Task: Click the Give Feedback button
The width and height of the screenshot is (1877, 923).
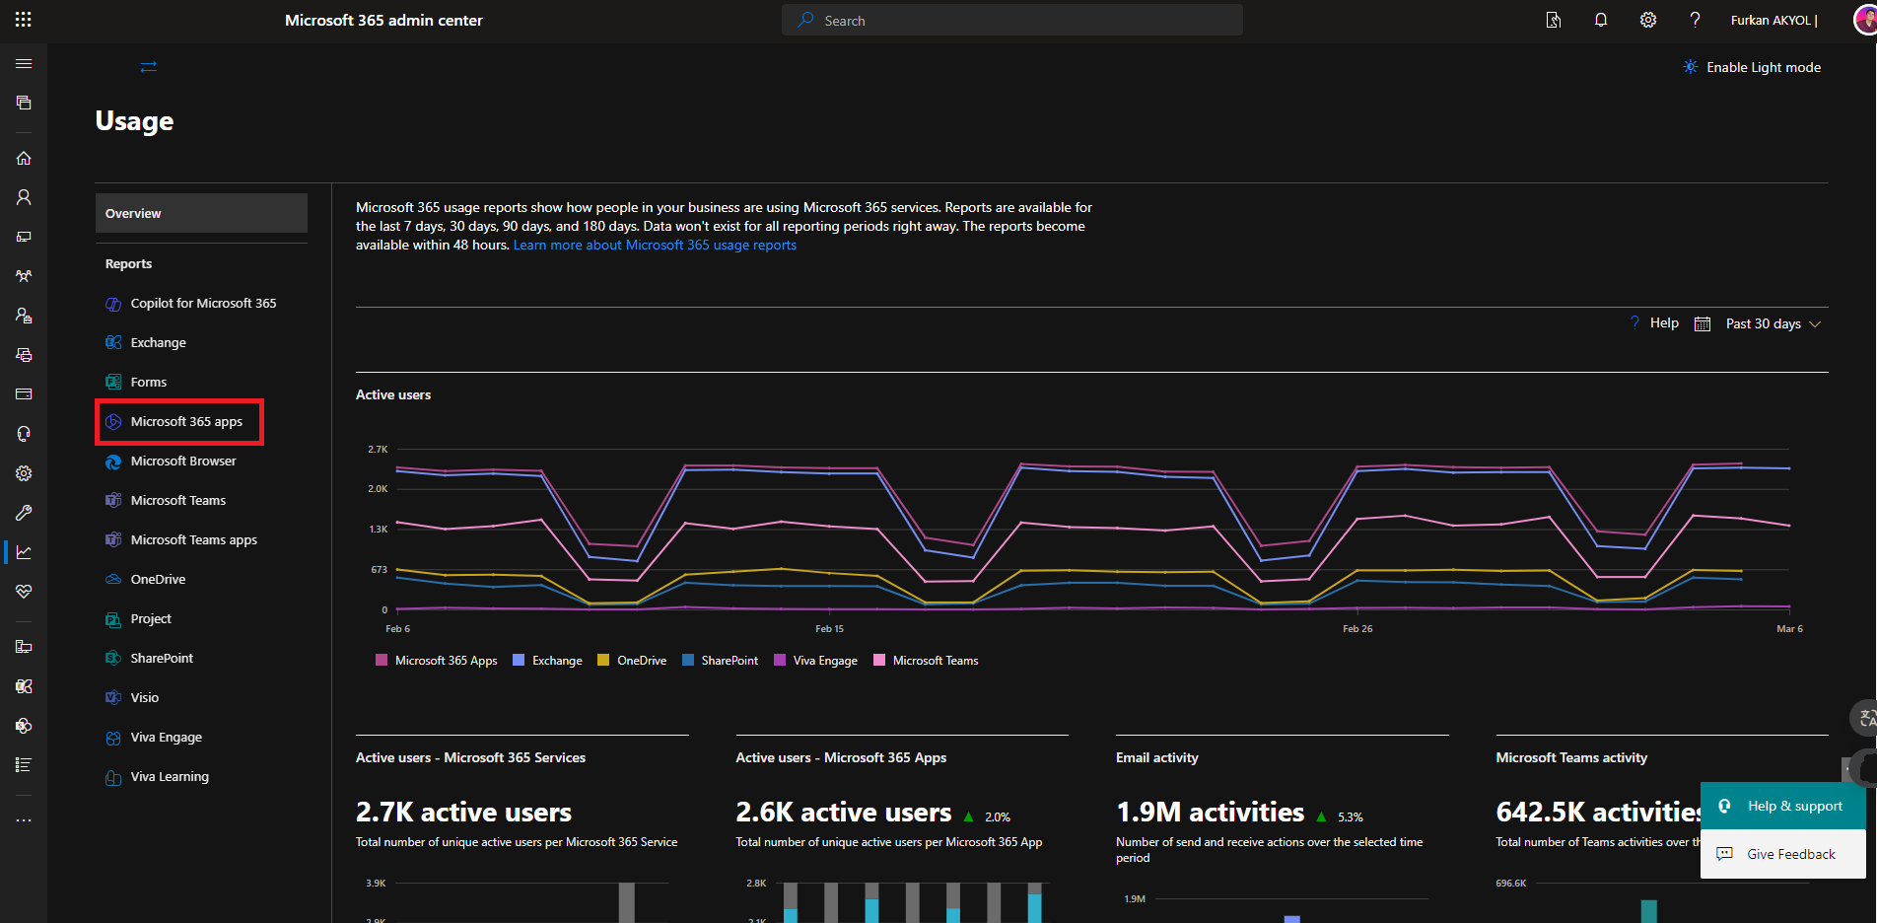Action: click(x=1782, y=854)
